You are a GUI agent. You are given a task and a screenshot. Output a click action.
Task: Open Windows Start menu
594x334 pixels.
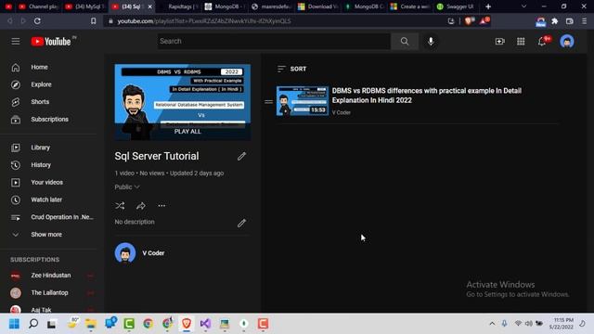coord(15,324)
